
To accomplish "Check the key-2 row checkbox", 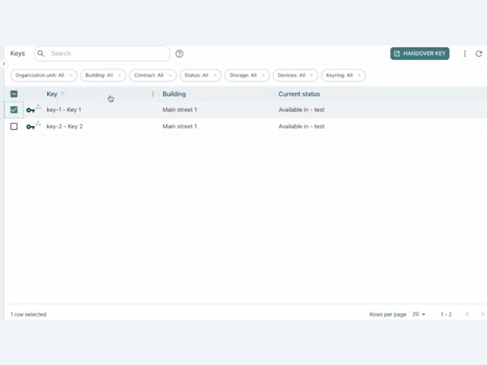I will [x=14, y=126].
